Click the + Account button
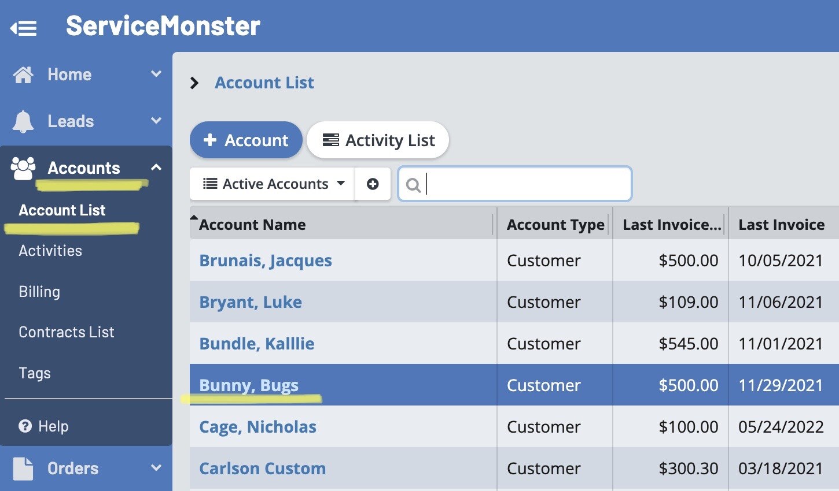The width and height of the screenshot is (839, 491). 246,140
